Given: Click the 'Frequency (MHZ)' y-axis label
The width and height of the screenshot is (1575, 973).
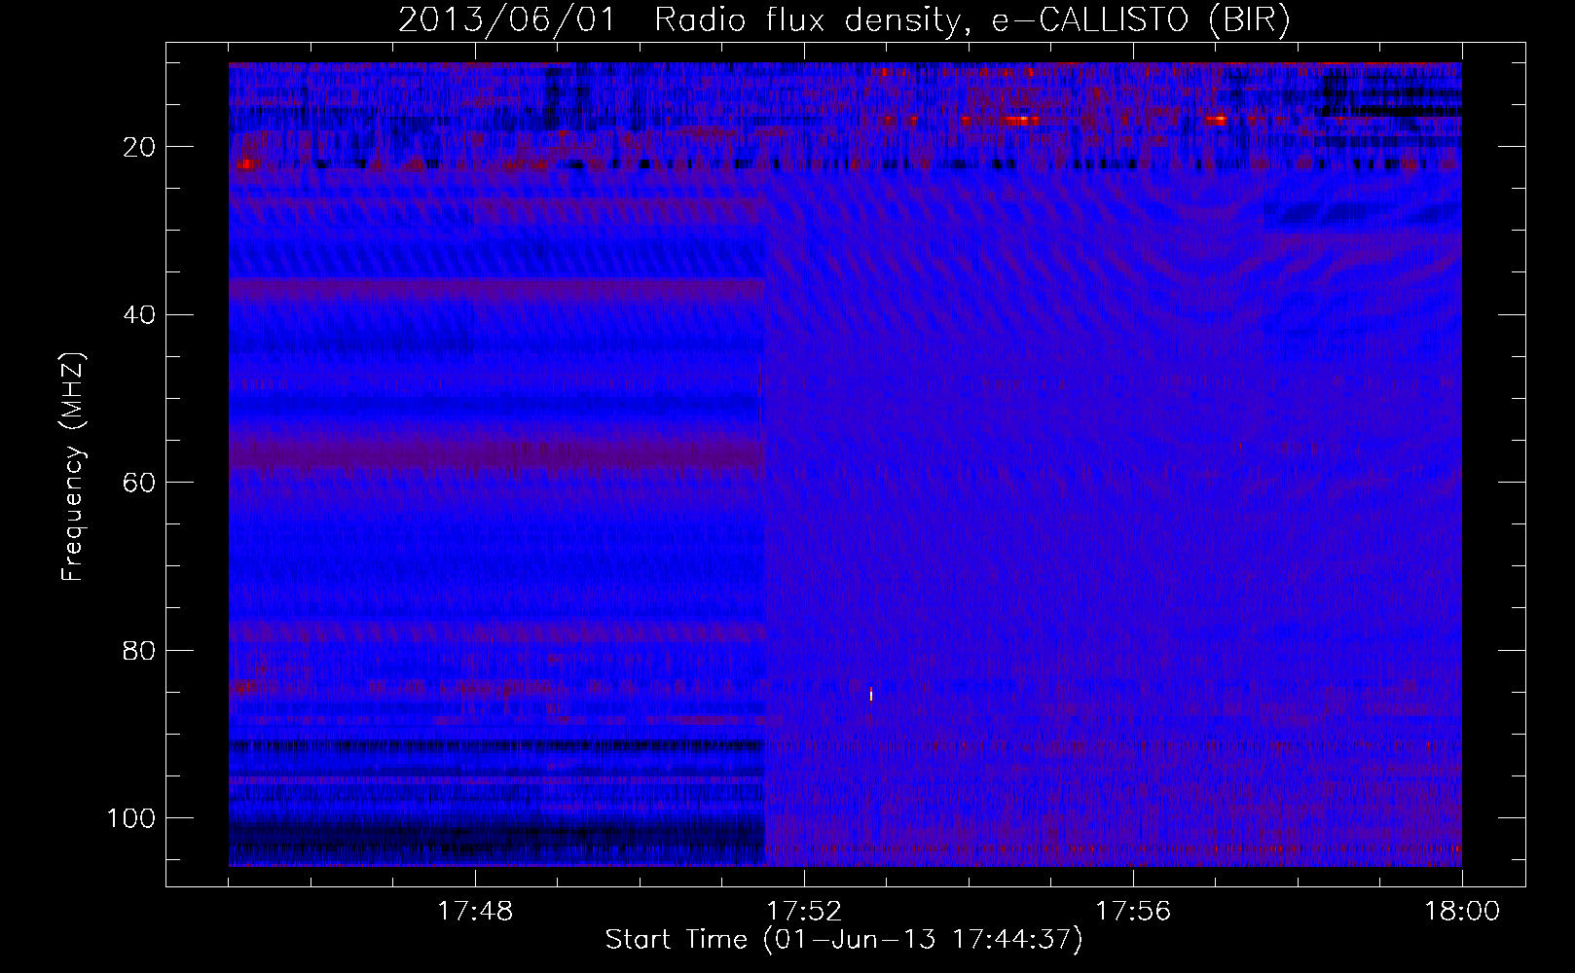Looking at the screenshot, I should [73, 466].
